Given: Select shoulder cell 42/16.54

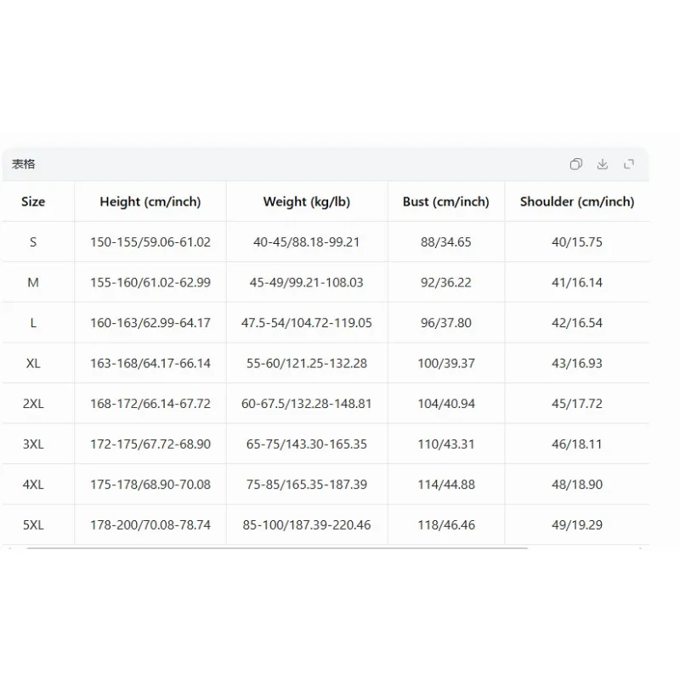Looking at the screenshot, I should (x=577, y=323).
